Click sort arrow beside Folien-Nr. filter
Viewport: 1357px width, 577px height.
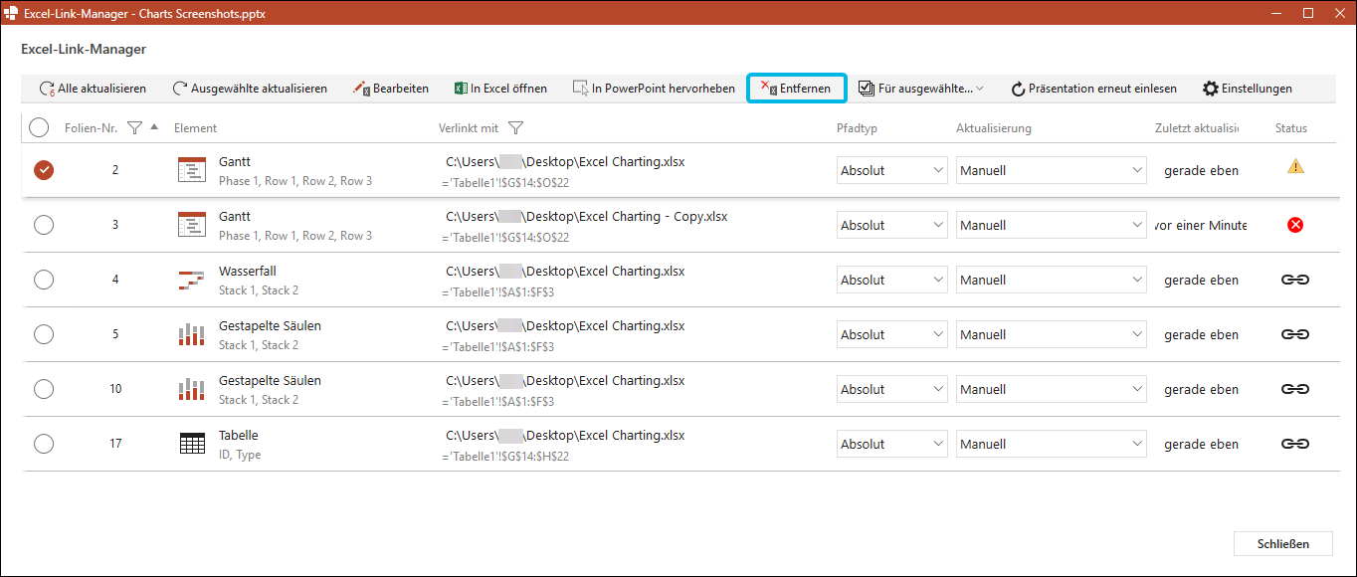pyautogui.click(x=153, y=126)
